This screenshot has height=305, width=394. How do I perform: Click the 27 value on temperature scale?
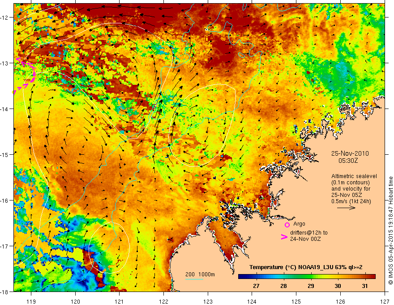(x=256, y=286)
